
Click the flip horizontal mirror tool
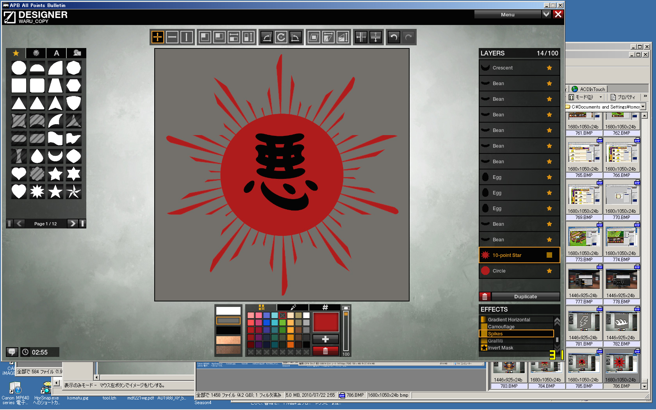click(361, 37)
